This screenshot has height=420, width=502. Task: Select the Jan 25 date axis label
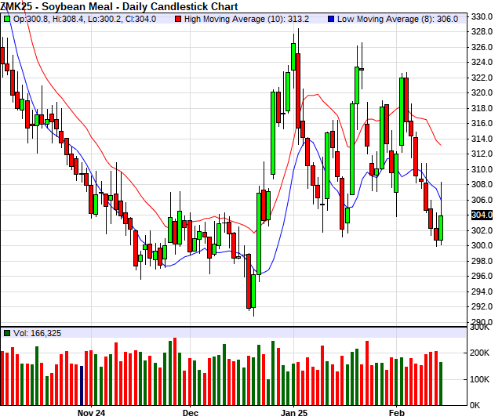click(x=295, y=411)
